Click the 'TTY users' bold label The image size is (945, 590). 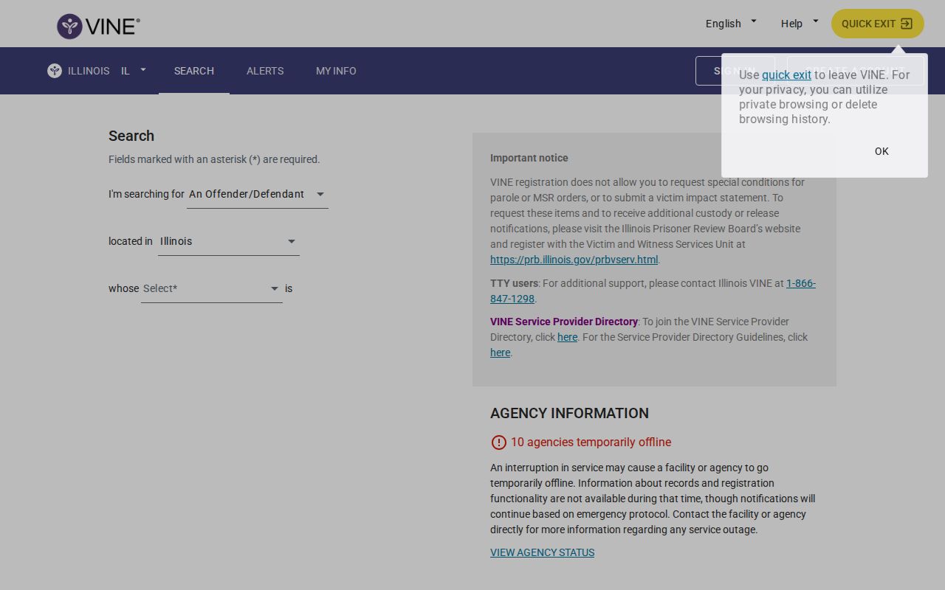[x=514, y=283]
